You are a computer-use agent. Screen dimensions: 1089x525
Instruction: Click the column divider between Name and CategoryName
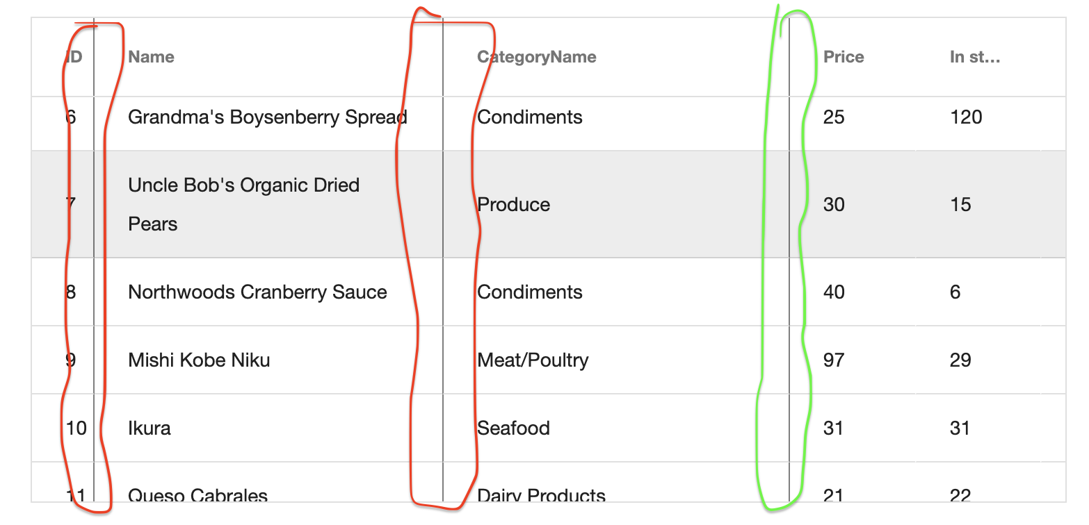[443, 57]
